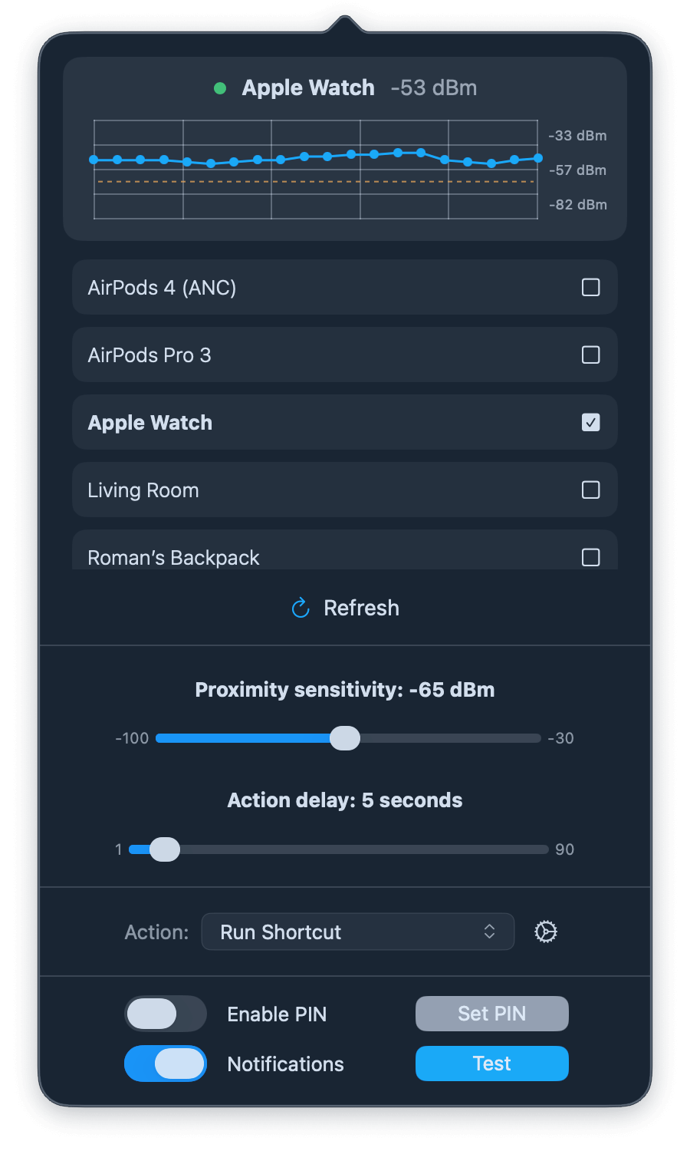Select the Living Room checkbox

[x=590, y=490]
